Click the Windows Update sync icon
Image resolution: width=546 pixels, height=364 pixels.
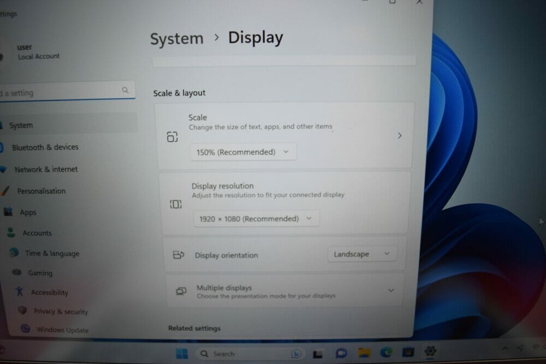(25, 328)
